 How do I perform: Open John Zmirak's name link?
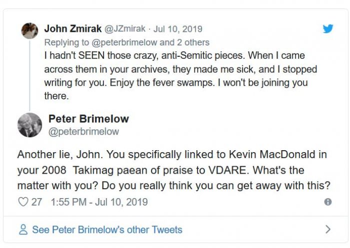pos(73,29)
